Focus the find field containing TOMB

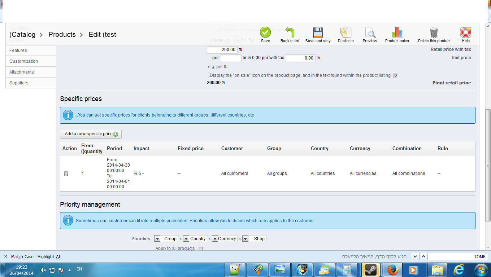[458, 256]
